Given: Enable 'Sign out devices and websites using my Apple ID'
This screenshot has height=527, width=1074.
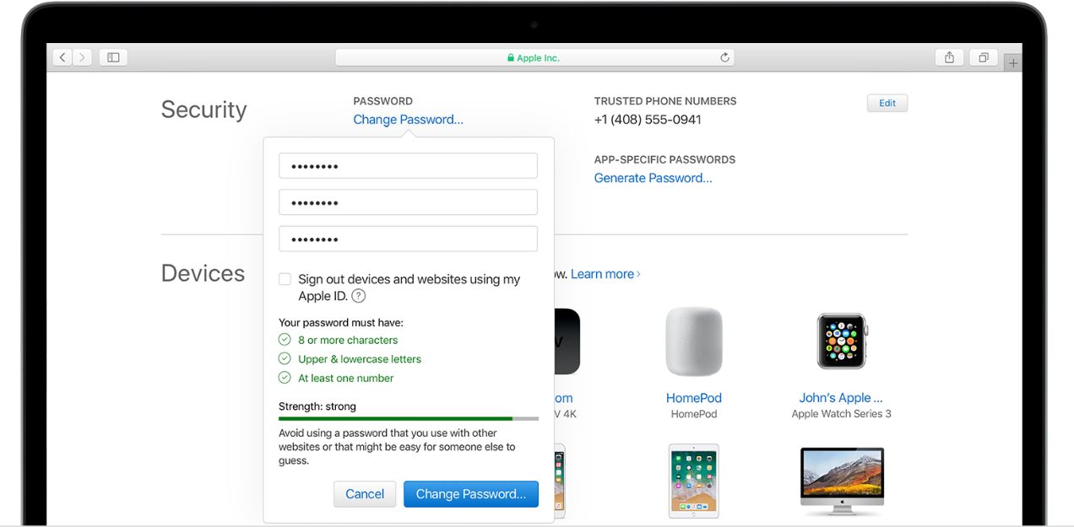Looking at the screenshot, I should (285, 278).
